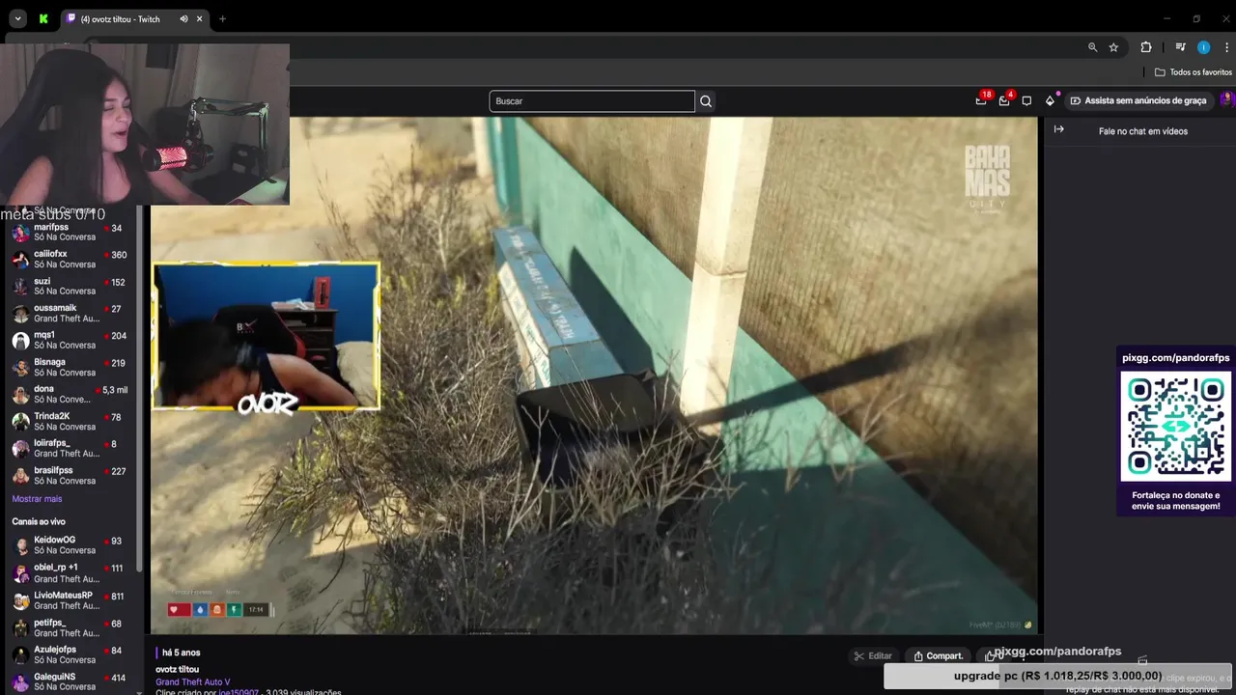
Task: Switch to the ovotz tiltou Twitch tab
Action: point(122,19)
